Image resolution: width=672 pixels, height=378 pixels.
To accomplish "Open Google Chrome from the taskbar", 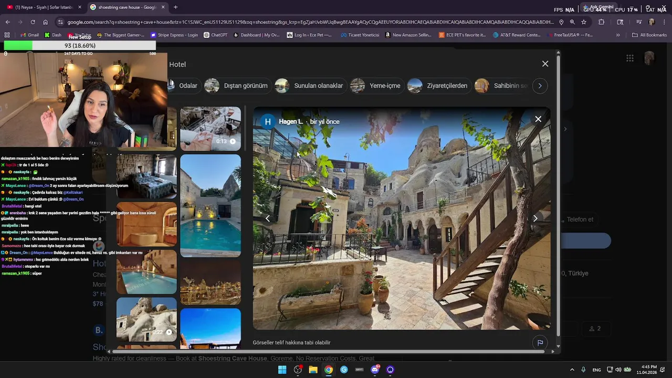I will [x=328, y=370].
